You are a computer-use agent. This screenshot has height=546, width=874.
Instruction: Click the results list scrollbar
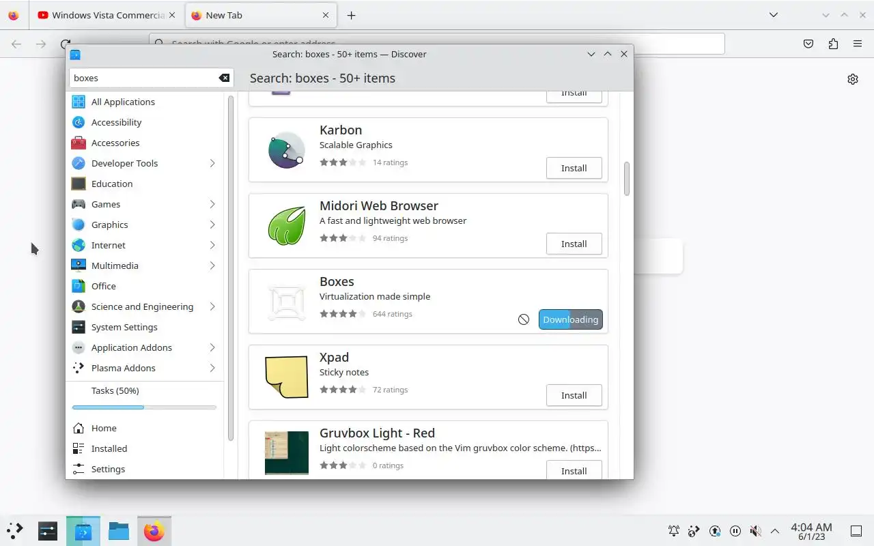pos(627,179)
